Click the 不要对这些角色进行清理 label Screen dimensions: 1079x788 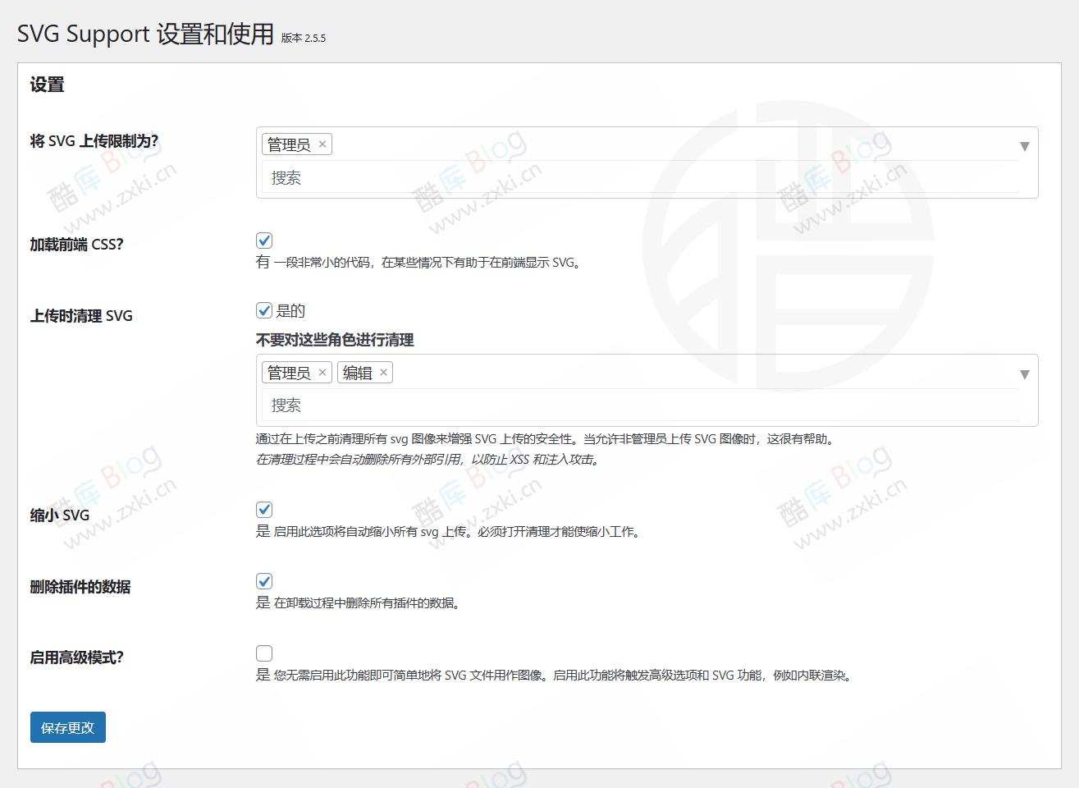pos(334,340)
